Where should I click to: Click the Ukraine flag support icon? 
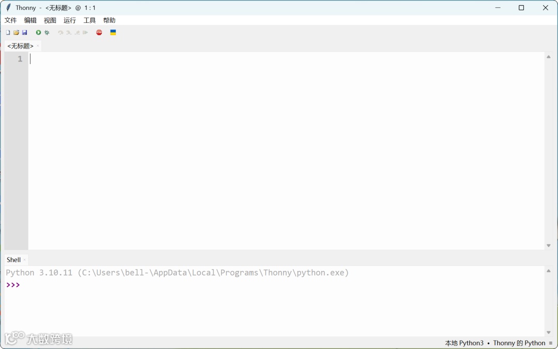(x=113, y=33)
